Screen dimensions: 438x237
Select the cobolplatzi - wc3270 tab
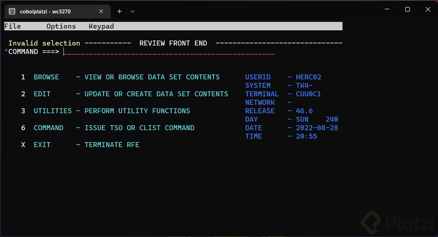49,11
